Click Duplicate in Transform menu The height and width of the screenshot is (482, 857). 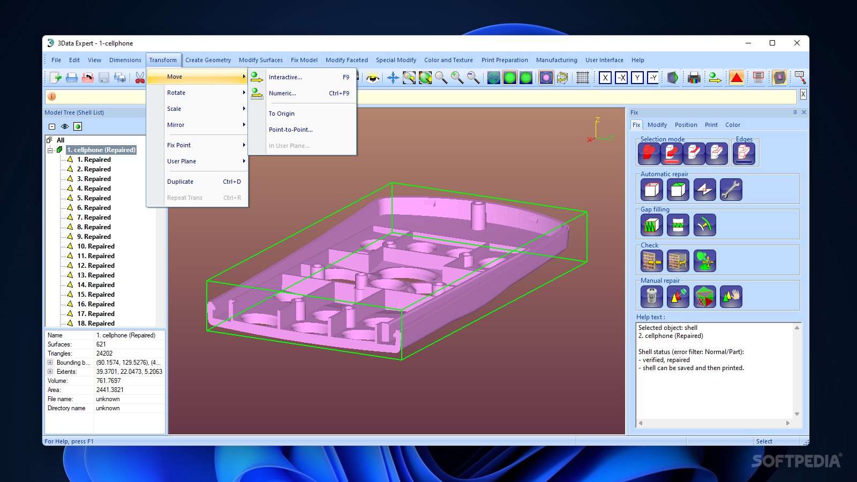197,182
